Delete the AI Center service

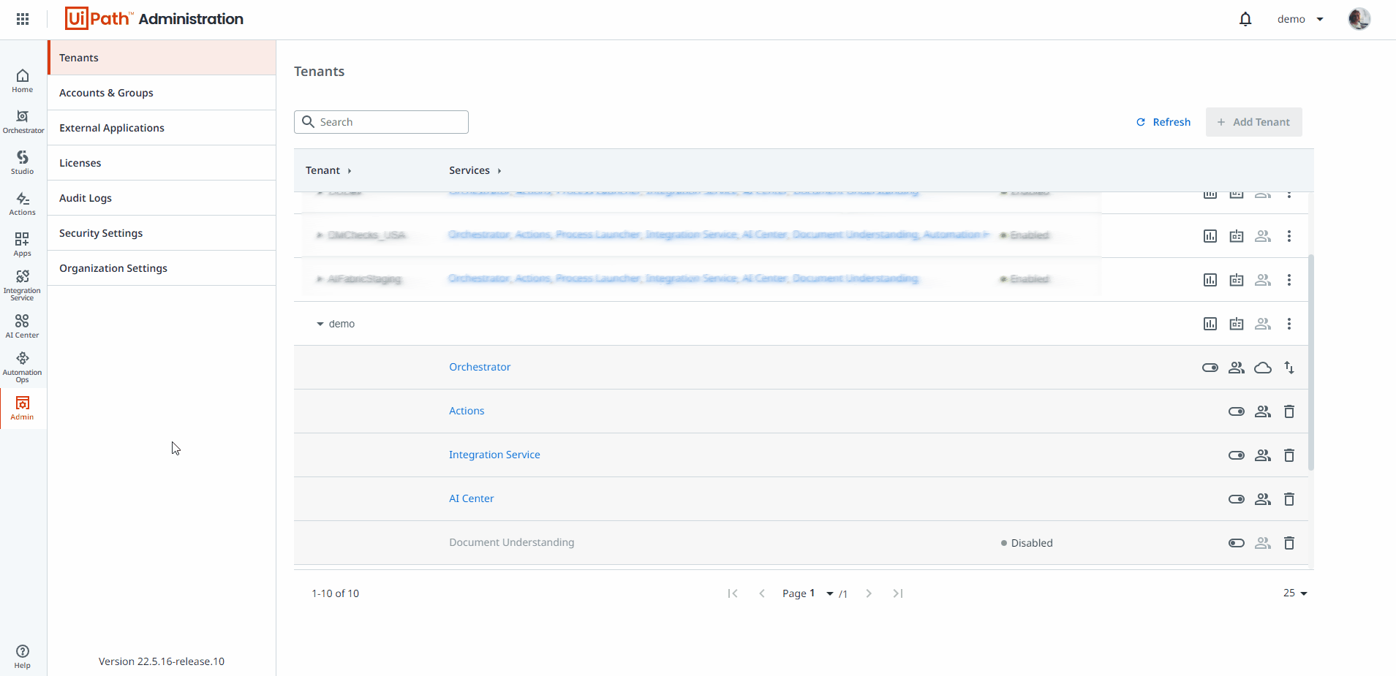tap(1289, 499)
